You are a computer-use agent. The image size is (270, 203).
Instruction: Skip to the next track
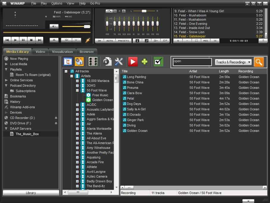pos(39,40)
